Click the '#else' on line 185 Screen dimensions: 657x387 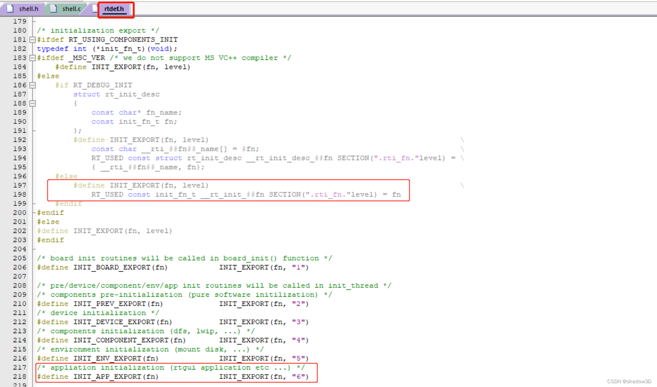click(48, 76)
